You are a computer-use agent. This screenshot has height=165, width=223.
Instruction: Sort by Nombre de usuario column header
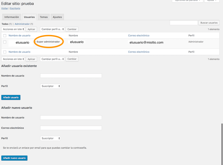(x=20, y=36)
